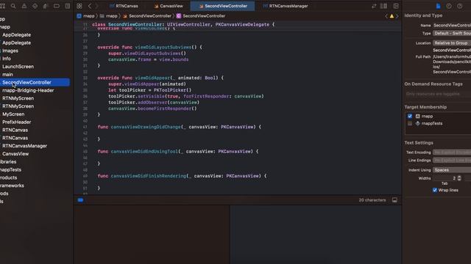Toggle rnapp target membership checkbox

(410, 116)
